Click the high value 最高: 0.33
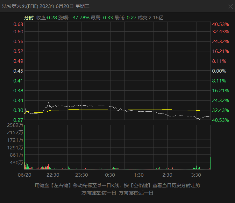Viewport: 235px width, 203px height. tap(102, 18)
